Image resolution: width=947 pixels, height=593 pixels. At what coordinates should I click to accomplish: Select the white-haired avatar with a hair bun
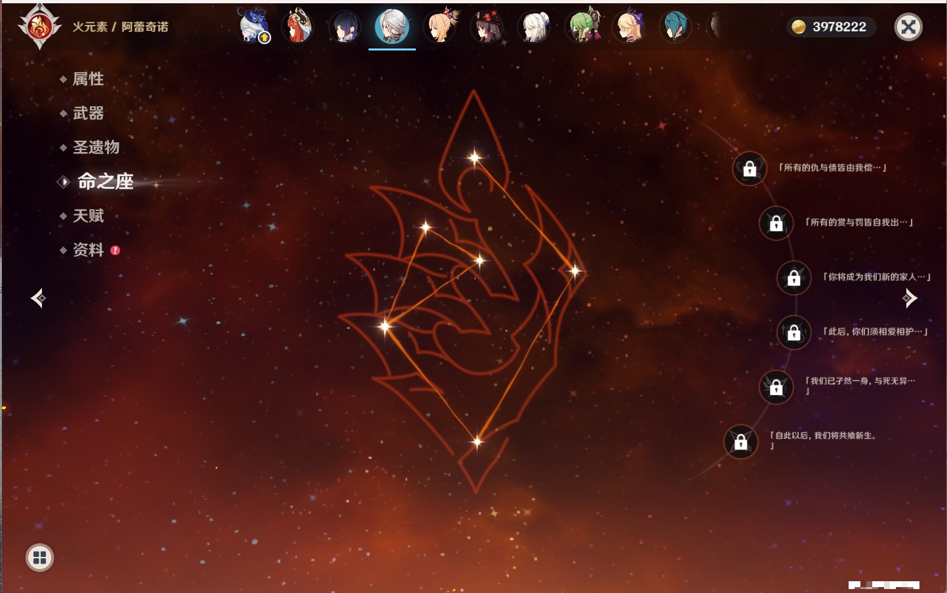coord(535,27)
